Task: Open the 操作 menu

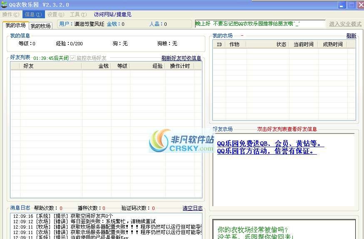Action: click(x=10, y=14)
